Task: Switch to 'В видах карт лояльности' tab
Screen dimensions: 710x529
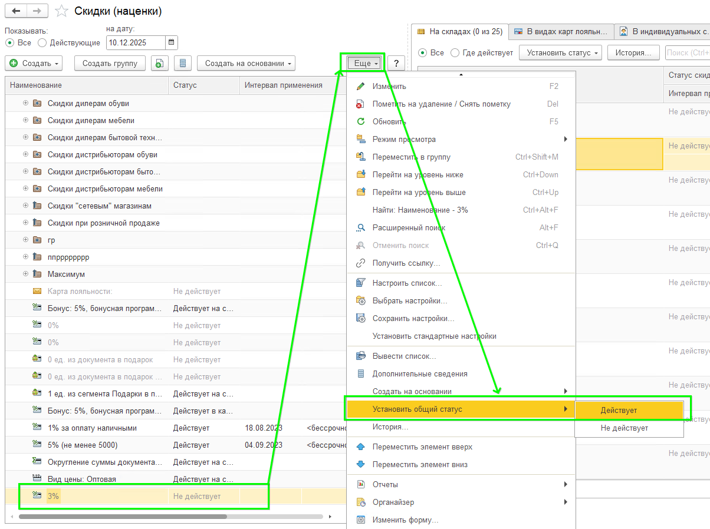Action: 560,31
